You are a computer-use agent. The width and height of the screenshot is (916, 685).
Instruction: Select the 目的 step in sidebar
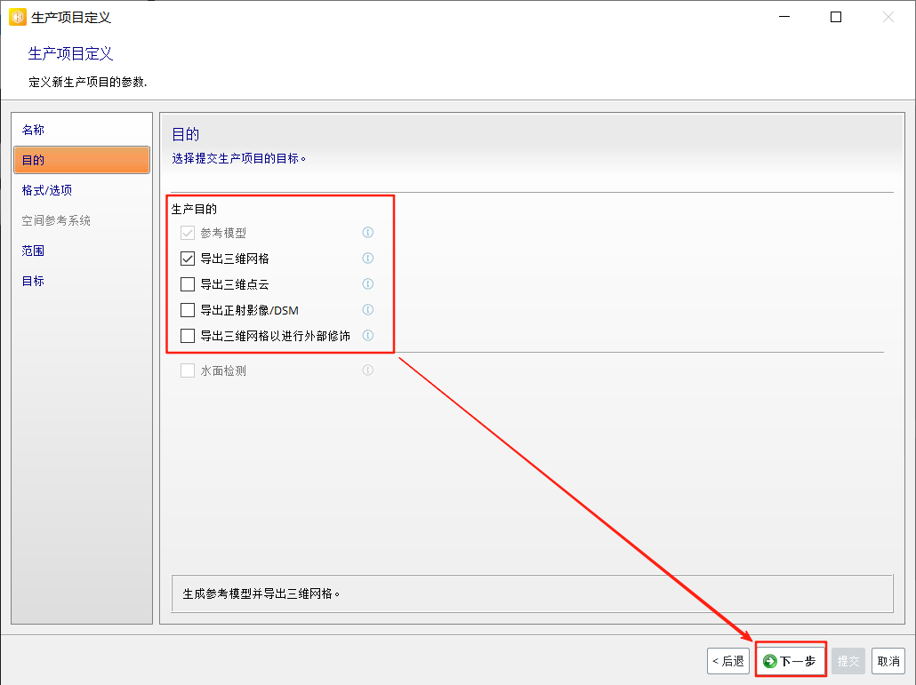[34, 160]
